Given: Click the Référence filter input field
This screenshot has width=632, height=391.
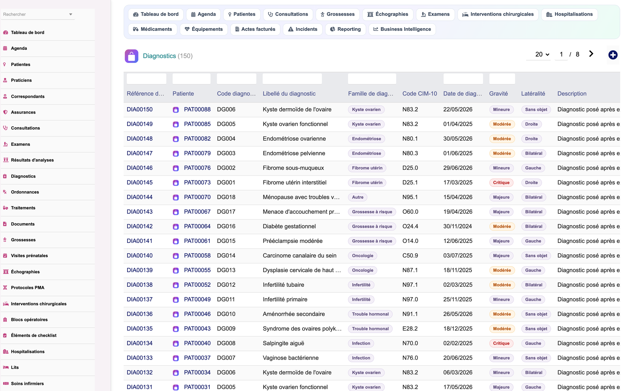Looking at the screenshot, I should tap(146, 79).
